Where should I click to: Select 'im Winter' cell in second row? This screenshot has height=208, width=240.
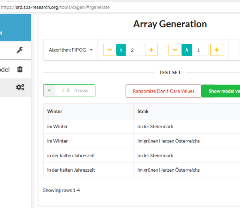click(88, 141)
